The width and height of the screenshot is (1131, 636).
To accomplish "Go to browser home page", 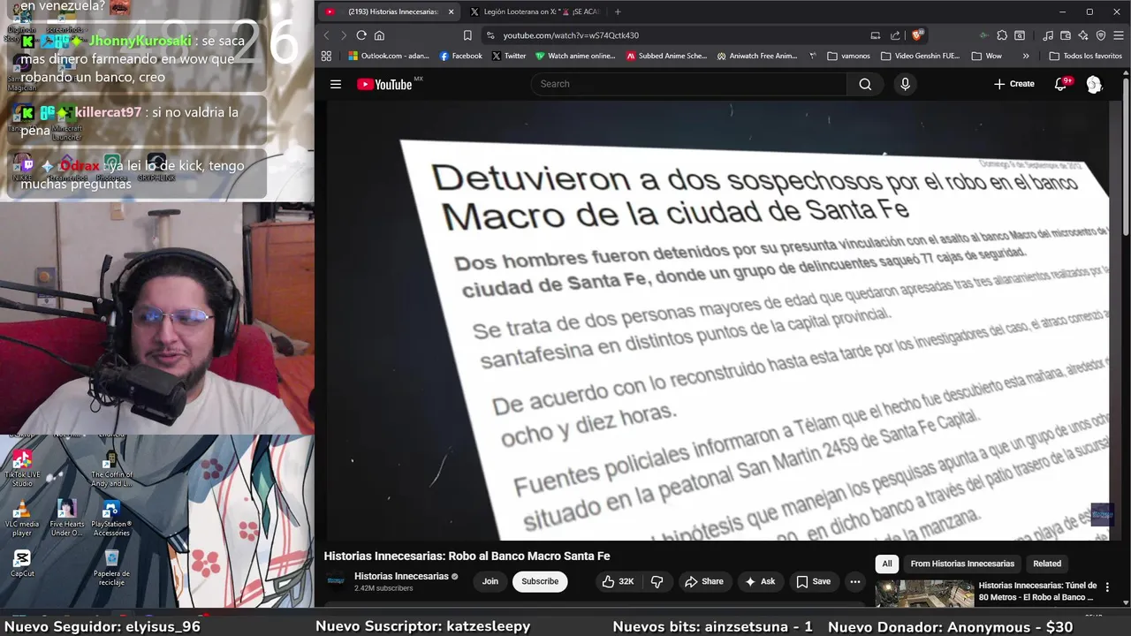I will point(379,35).
